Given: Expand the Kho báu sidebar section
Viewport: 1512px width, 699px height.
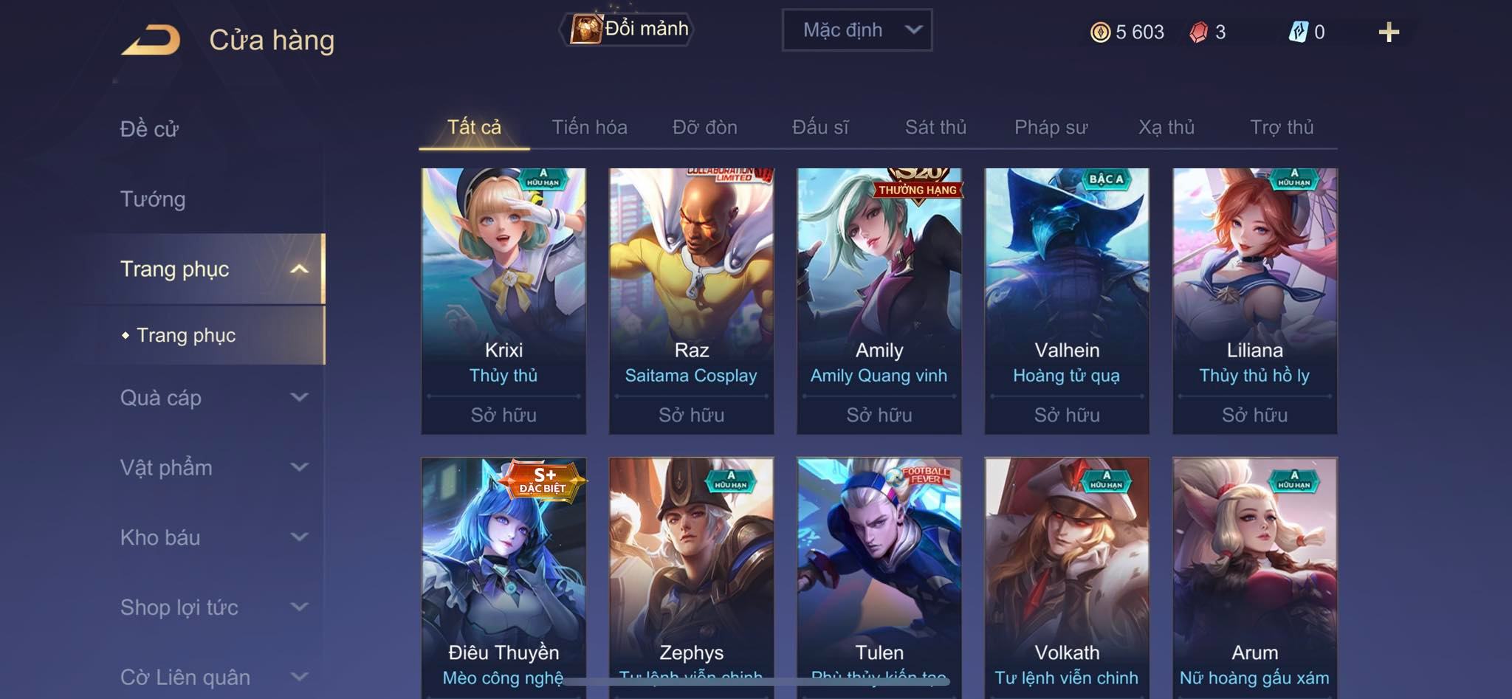Looking at the screenshot, I should point(299,537).
